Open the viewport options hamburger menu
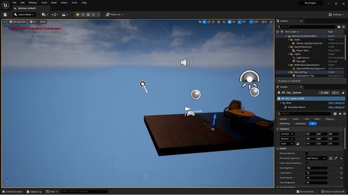This screenshot has height=195, width=348. pos(4,22)
